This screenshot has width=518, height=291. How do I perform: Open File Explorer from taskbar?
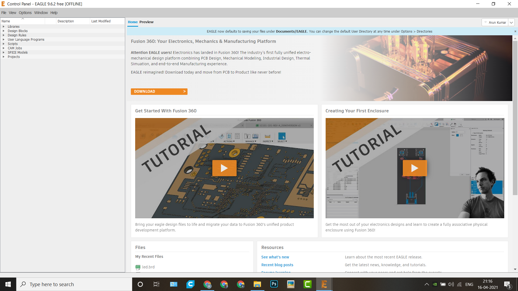[257, 284]
